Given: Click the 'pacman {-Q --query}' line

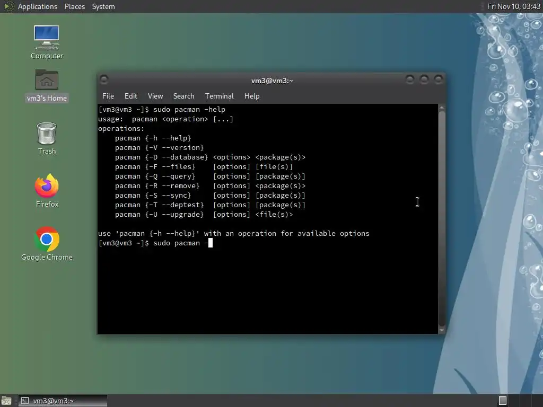Looking at the screenshot, I should pyautogui.click(x=210, y=176).
